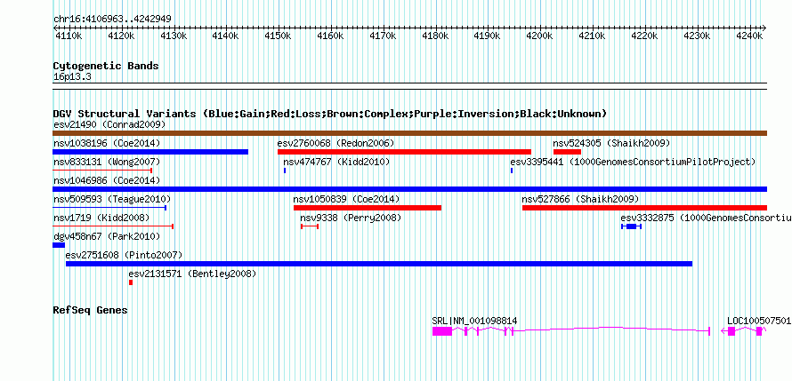
Task: Open the esv3332875 1000Genomes label
Action: 707,218
